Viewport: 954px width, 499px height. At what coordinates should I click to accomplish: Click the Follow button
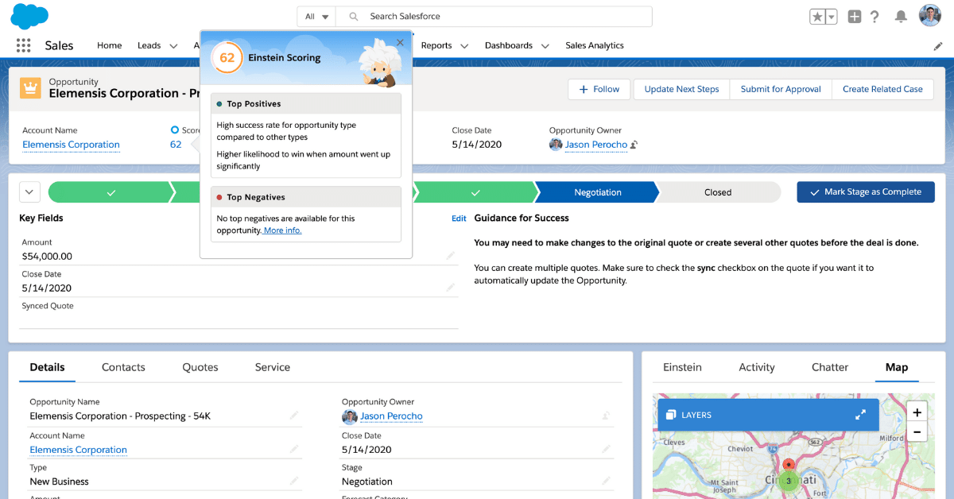pyautogui.click(x=599, y=89)
